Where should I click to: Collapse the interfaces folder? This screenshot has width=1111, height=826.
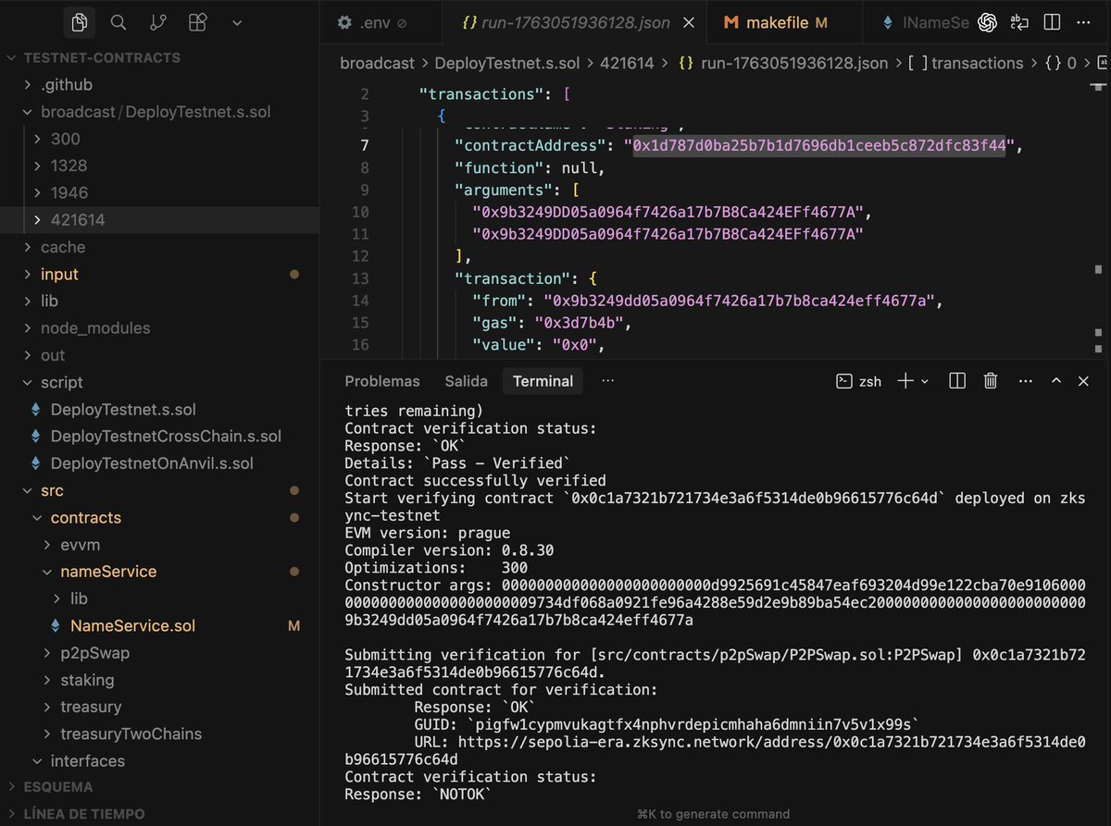click(x=159, y=760)
